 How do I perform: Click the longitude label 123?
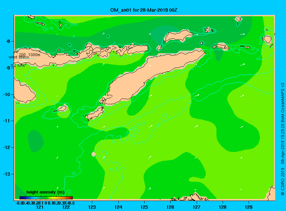click(92, 207)
